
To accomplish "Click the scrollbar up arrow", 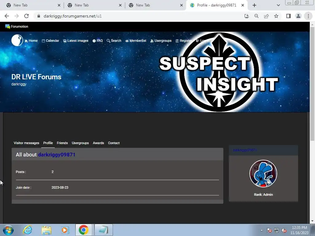I will click(x=312, y=24).
